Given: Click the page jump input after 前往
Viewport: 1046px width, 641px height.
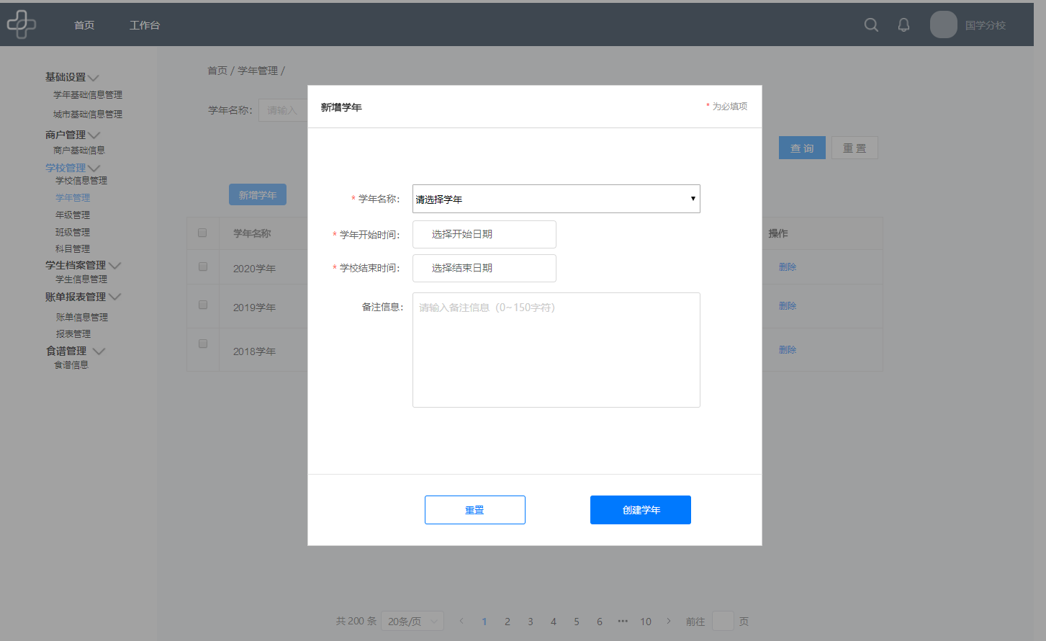Looking at the screenshot, I should (x=723, y=621).
